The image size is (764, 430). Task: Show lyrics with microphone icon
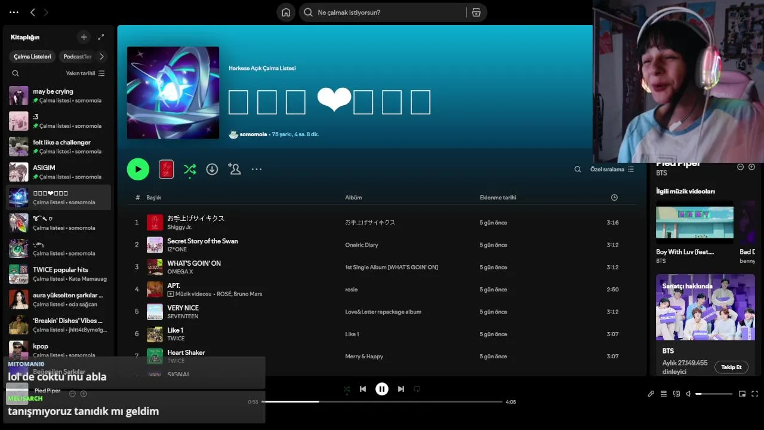(x=651, y=394)
